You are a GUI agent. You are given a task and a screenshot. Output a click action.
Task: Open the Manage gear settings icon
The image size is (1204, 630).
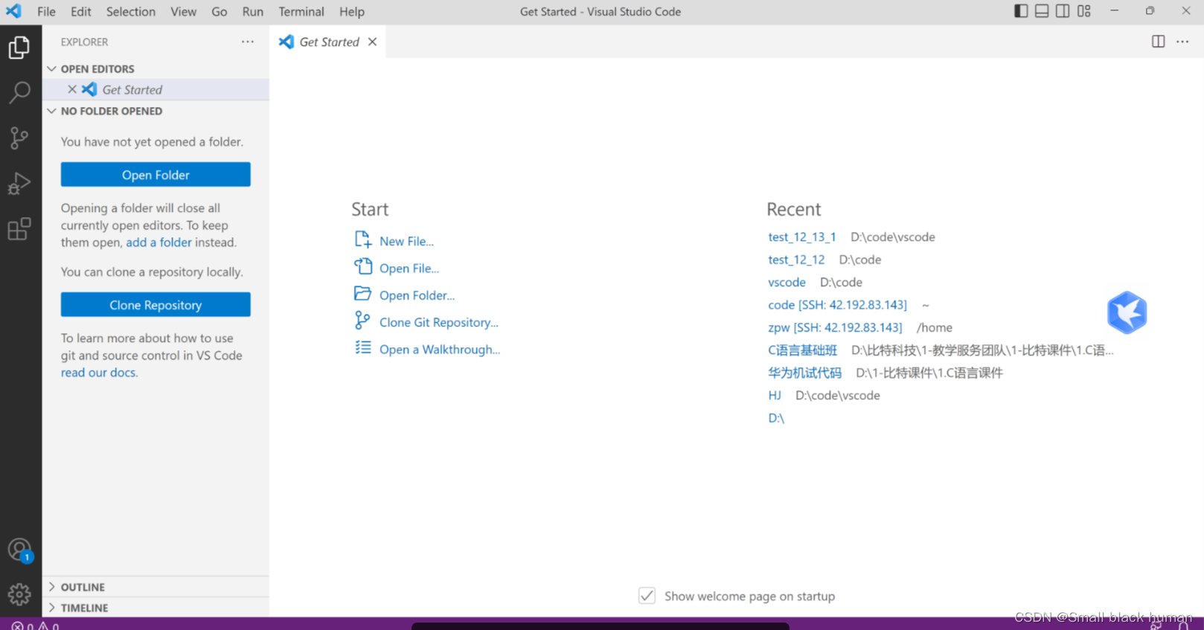19,594
